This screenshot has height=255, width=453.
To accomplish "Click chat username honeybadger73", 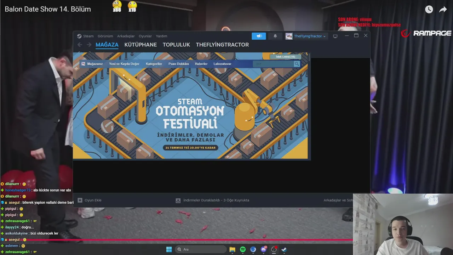I will point(18,190).
